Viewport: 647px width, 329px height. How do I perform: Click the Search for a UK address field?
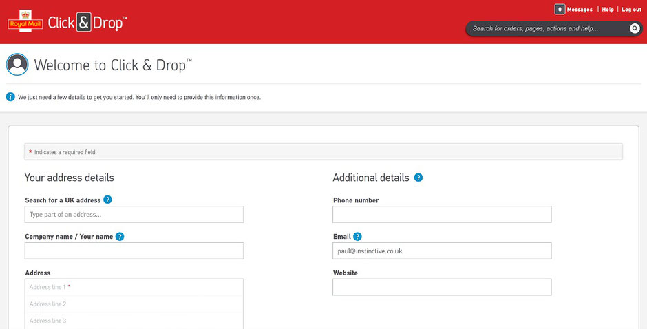pyautogui.click(x=134, y=215)
